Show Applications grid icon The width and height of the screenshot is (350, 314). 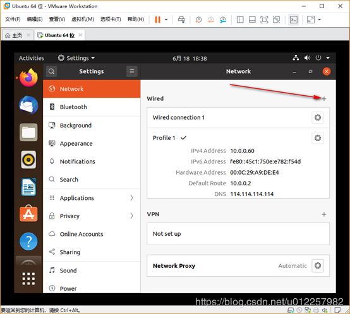(28, 279)
